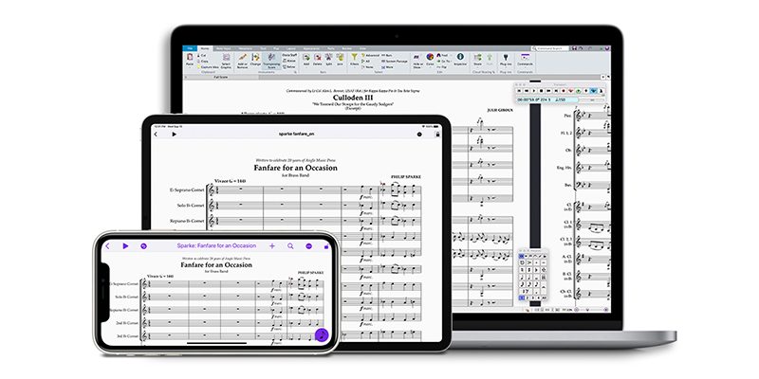Click the Change instrument icon

pyautogui.click(x=255, y=57)
